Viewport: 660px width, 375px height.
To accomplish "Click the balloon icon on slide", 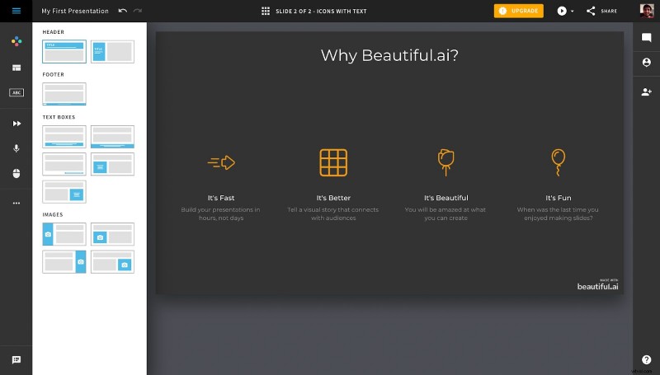I will 559,162.
